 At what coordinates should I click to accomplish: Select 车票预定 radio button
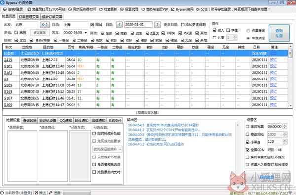point(248,38)
